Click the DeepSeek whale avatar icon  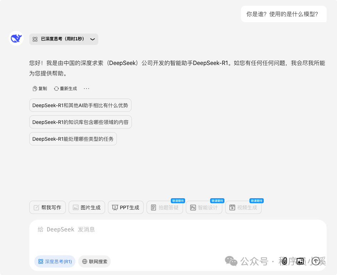[x=16, y=38]
